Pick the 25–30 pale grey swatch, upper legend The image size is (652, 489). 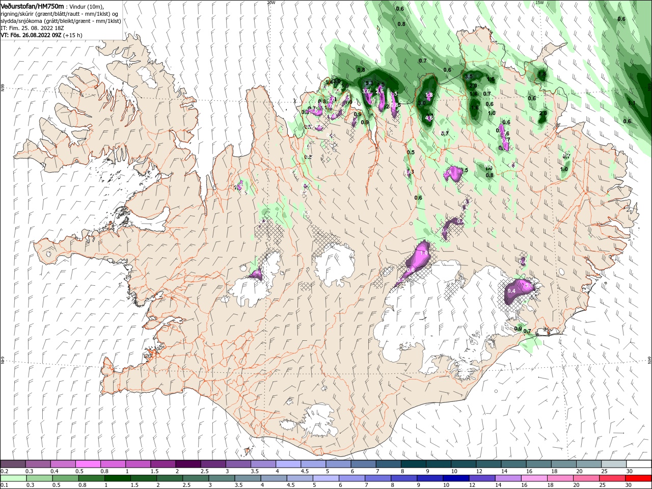point(614,464)
